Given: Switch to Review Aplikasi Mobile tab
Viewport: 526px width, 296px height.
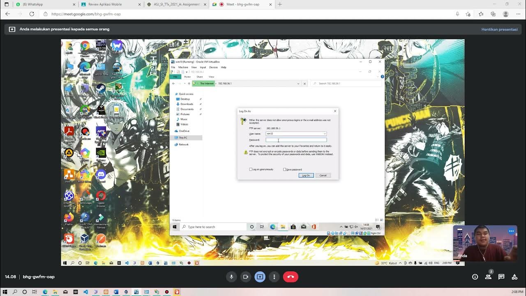Looking at the screenshot, I should tap(111, 5).
